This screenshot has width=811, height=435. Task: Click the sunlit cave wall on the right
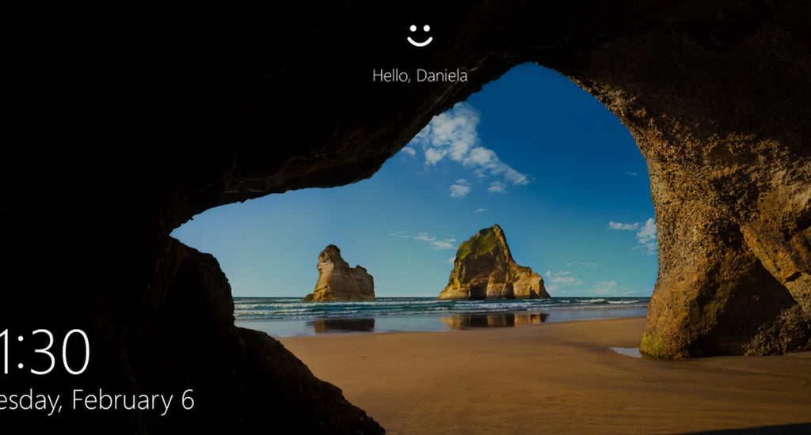pyautogui.click(x=713, y=198)
